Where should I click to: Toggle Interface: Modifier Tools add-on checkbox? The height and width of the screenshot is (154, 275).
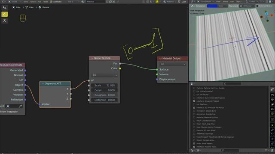pos(194,147)
